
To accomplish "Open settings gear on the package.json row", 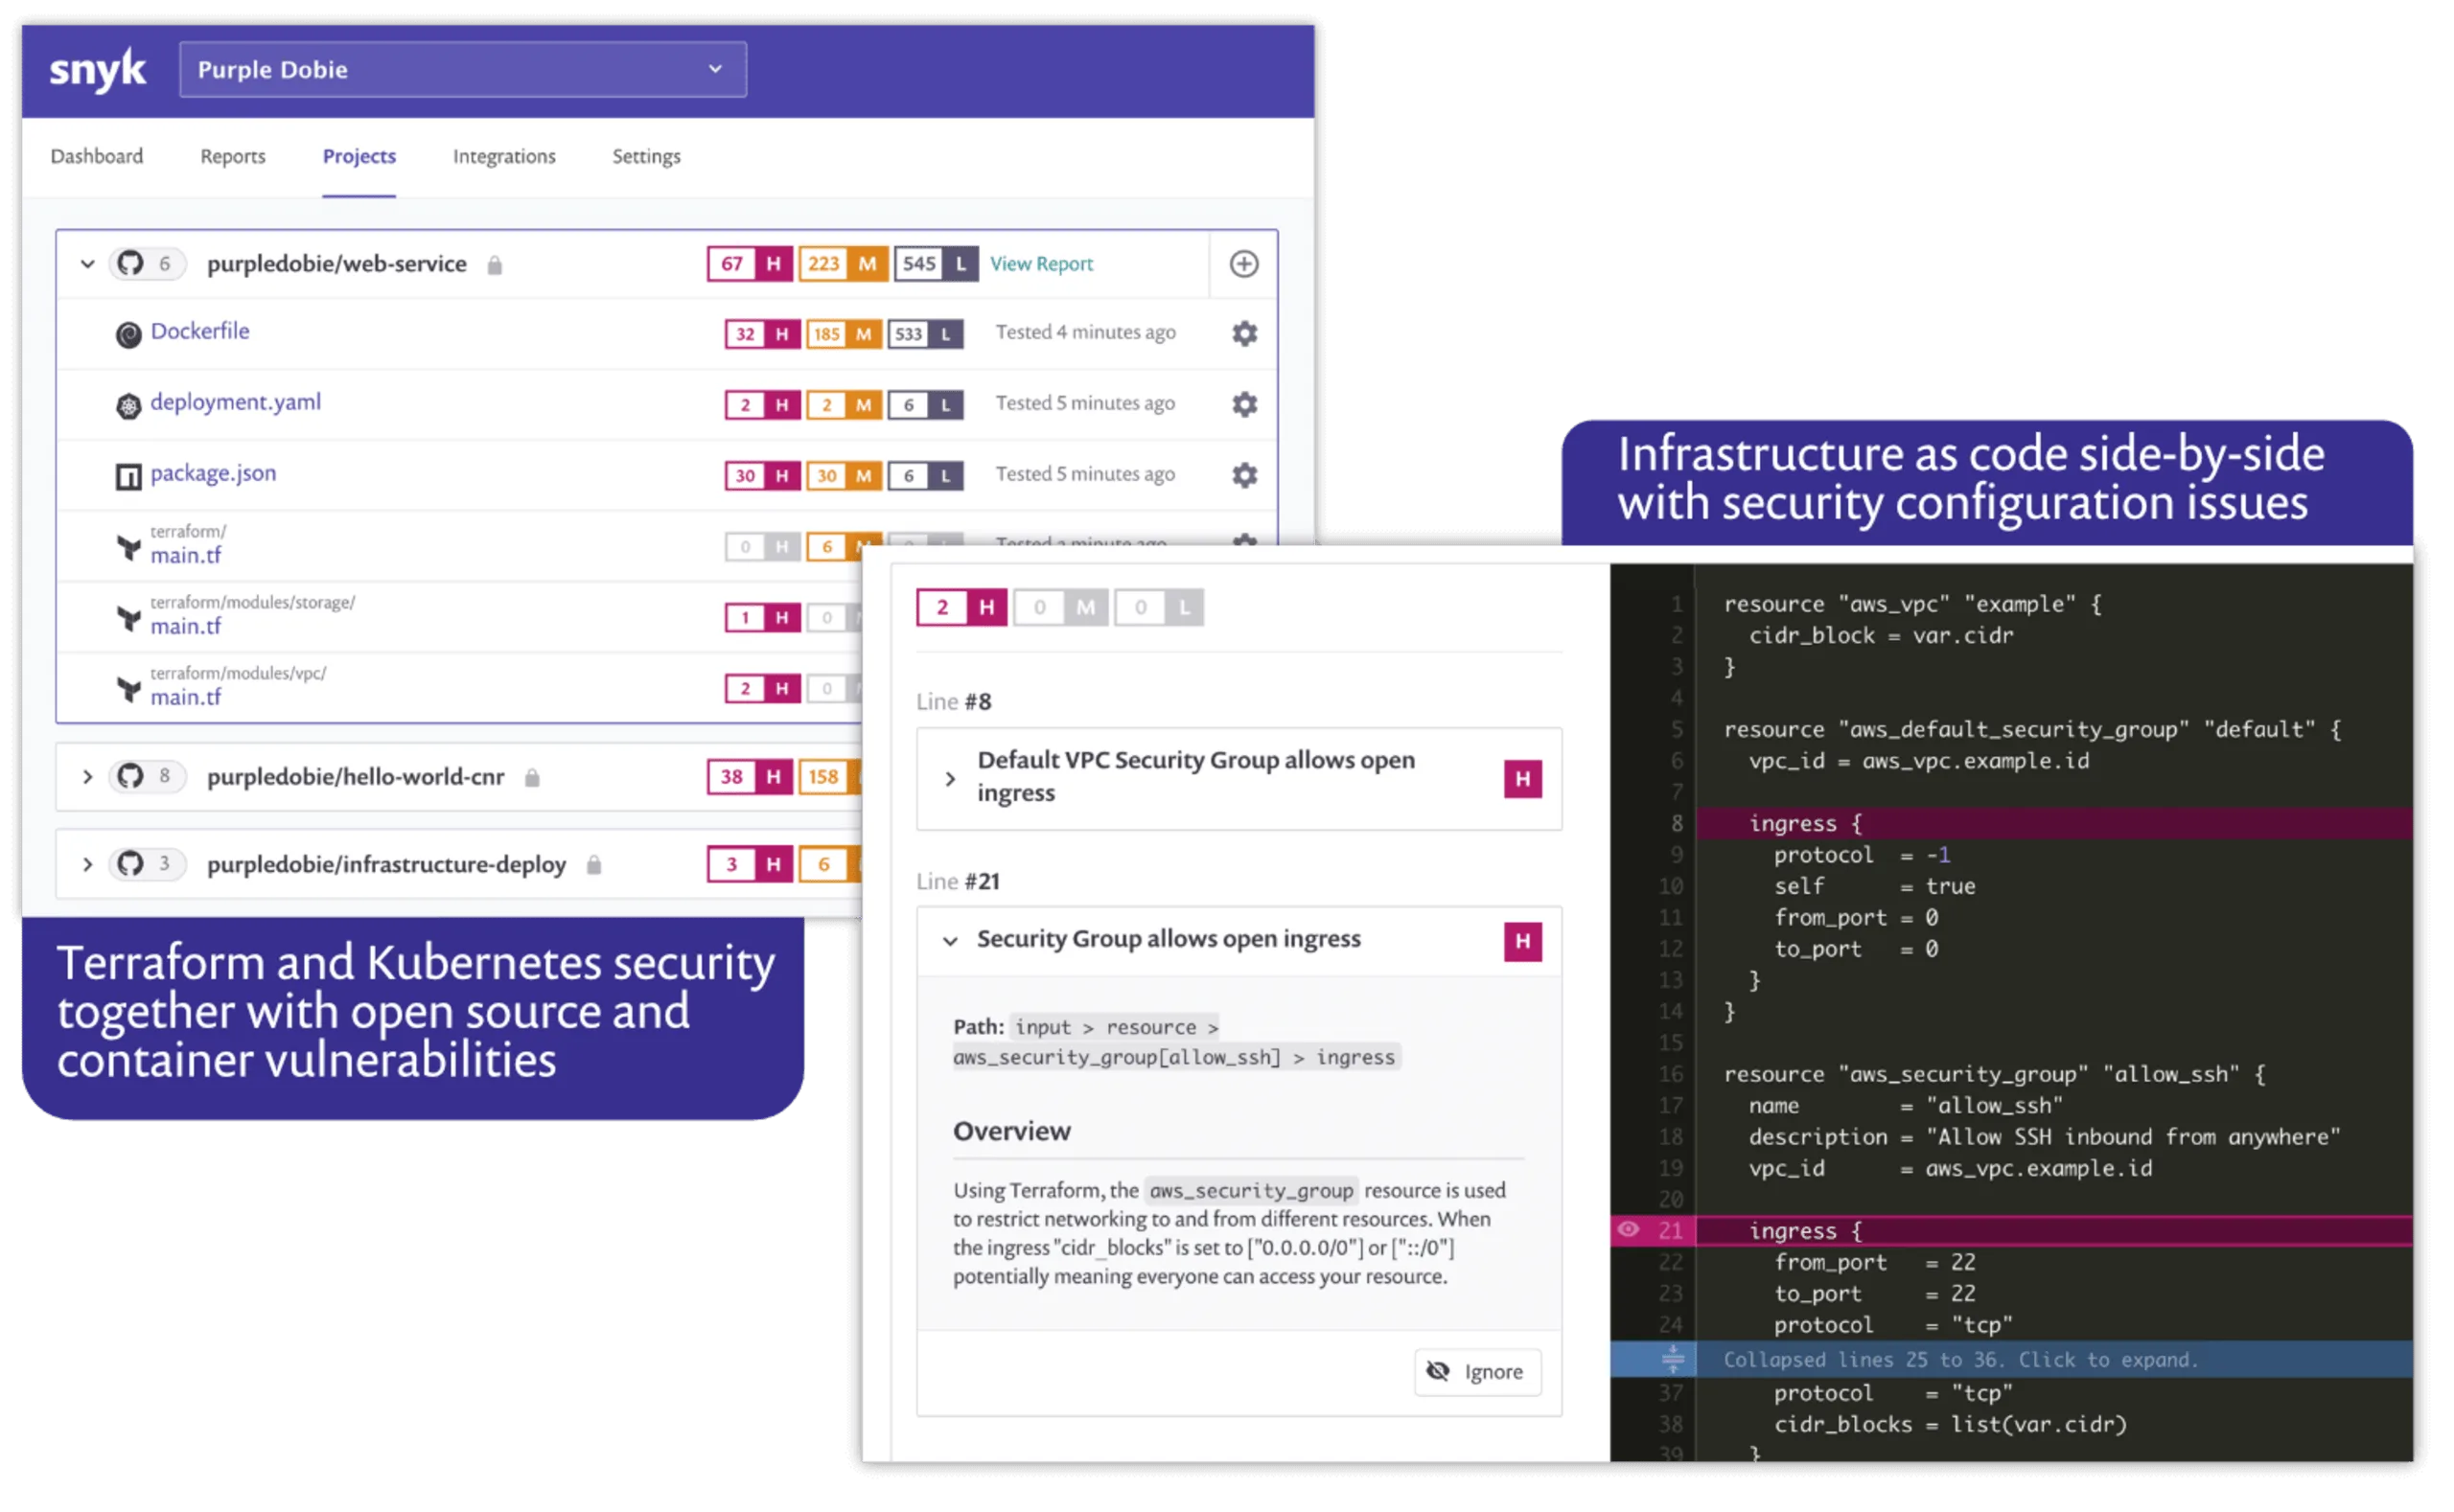I will [1243, 475].
